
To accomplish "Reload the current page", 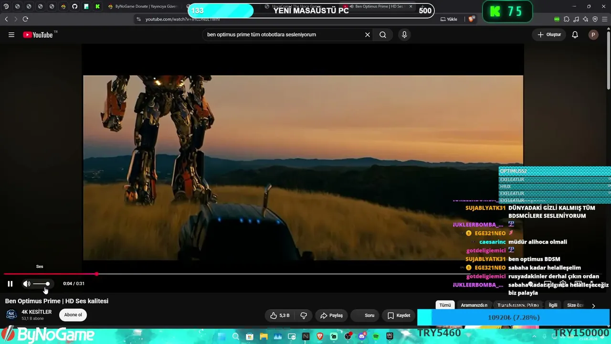I will pos(25,19).
